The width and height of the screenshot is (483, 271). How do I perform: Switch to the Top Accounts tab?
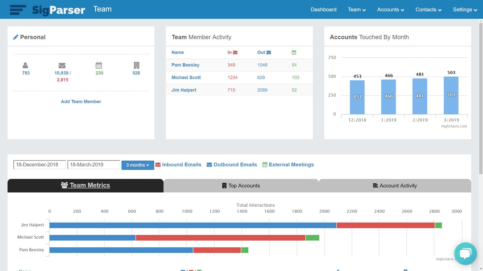pos(241,186)
